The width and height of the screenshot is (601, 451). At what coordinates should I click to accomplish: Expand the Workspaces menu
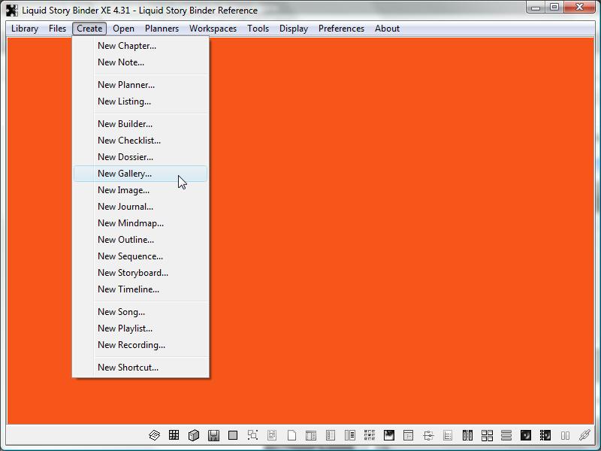[x=213, y=29]
